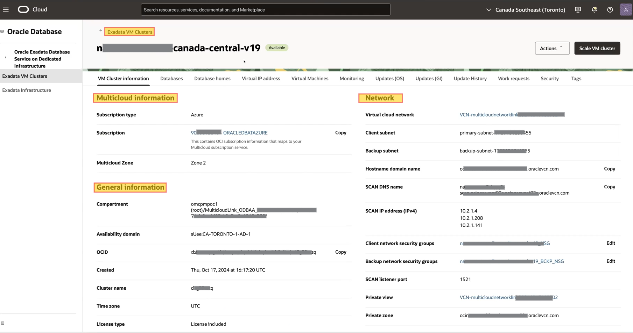Open the user profile avatar menu

tap(626, 9)
